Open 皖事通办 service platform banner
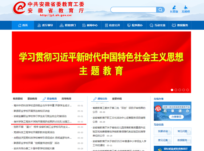 click(173, 111)
